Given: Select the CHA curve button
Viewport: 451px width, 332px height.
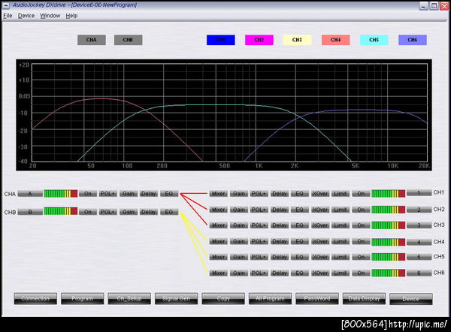Looking at the screenshot, I should tap(92, 40).
